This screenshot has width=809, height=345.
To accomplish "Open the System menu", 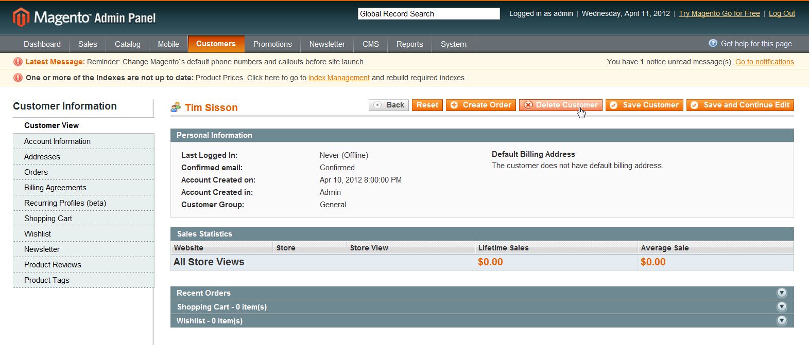I will click(x=453, y=44).
